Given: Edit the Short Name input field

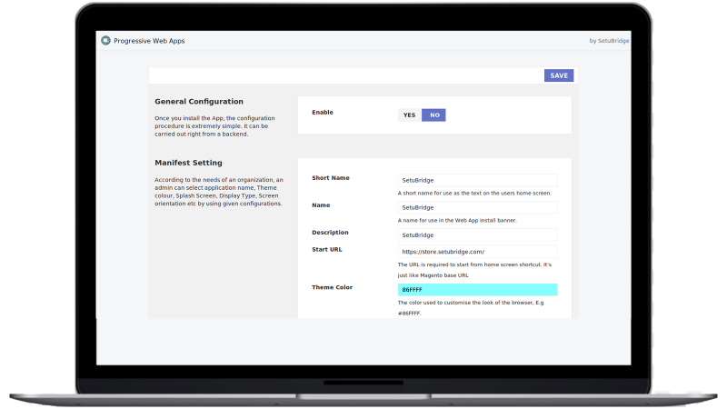Looking at the screenshot, I should [x=478, y=180].
